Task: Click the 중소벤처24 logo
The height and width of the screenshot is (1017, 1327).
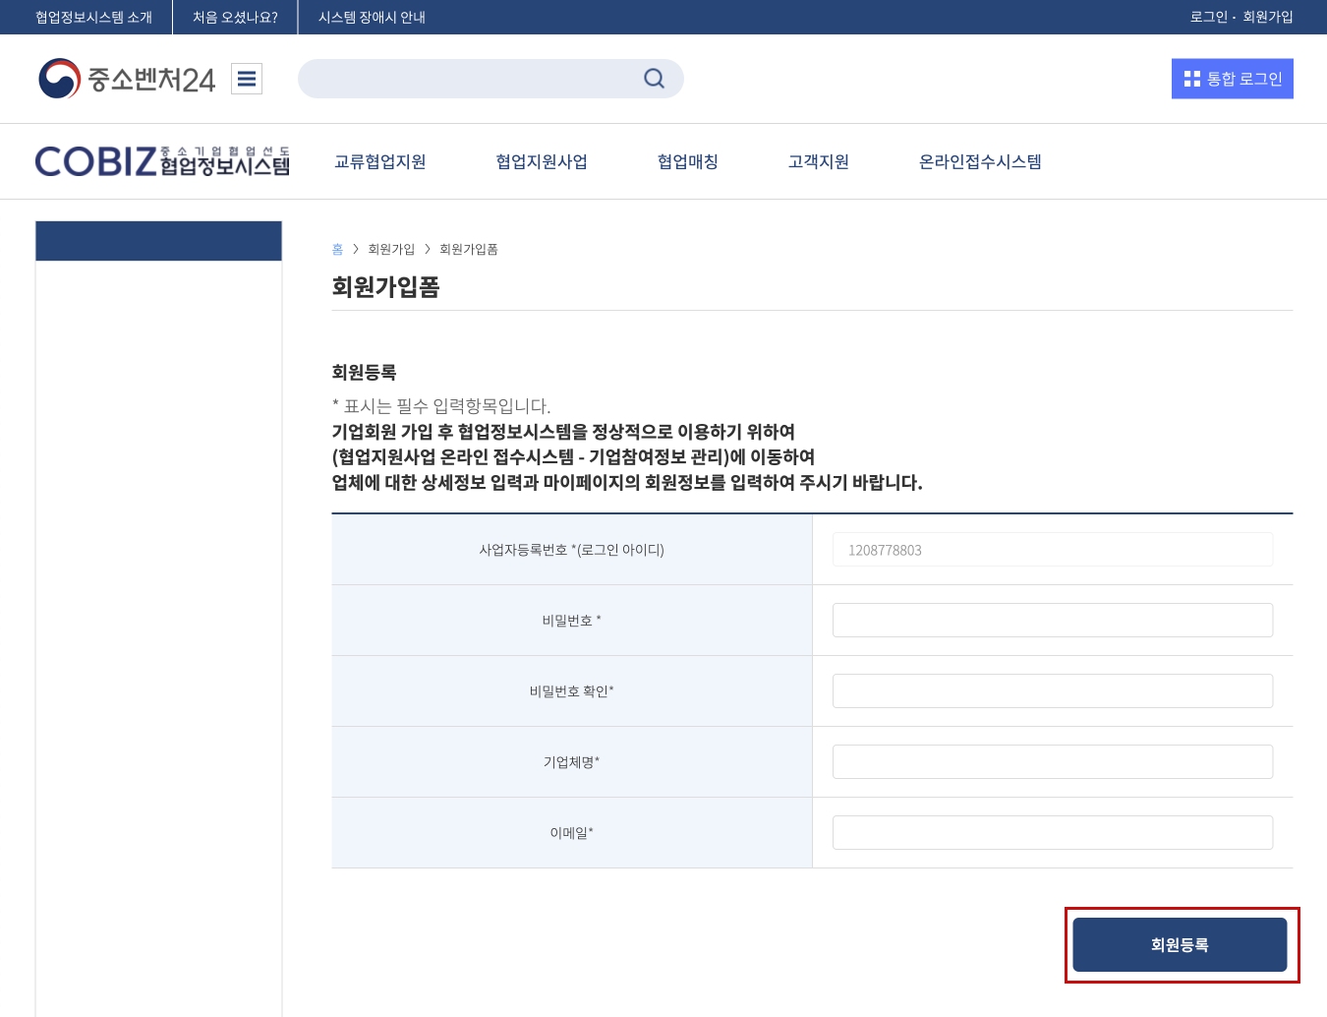Action: click(127, 79)
